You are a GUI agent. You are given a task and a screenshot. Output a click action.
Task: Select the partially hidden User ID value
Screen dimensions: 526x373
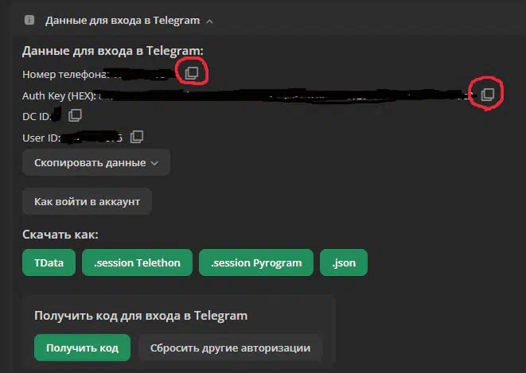[x=92, y=138]
